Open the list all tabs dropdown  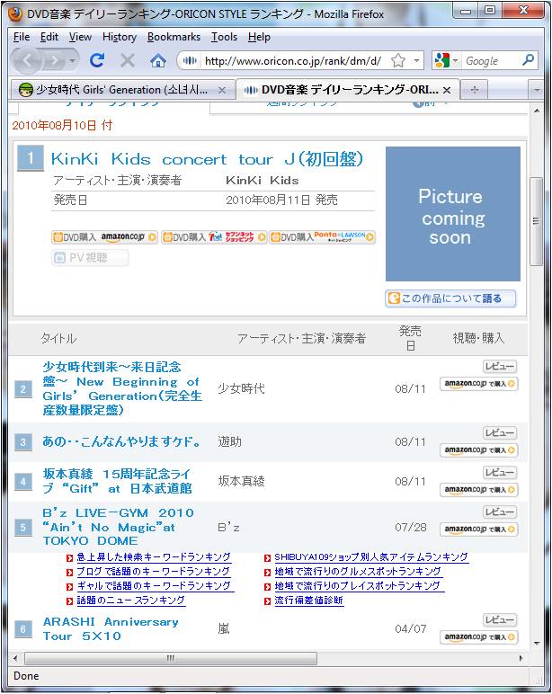(537, 90)
